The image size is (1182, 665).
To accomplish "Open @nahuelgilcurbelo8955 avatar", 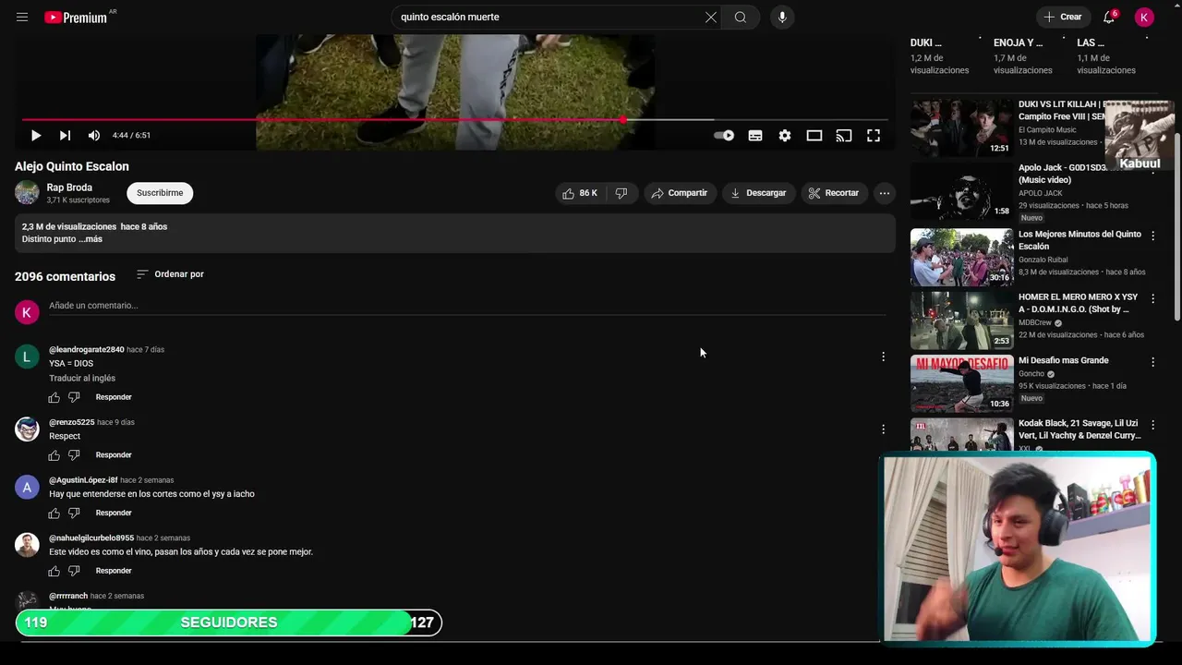I will 27,545.
